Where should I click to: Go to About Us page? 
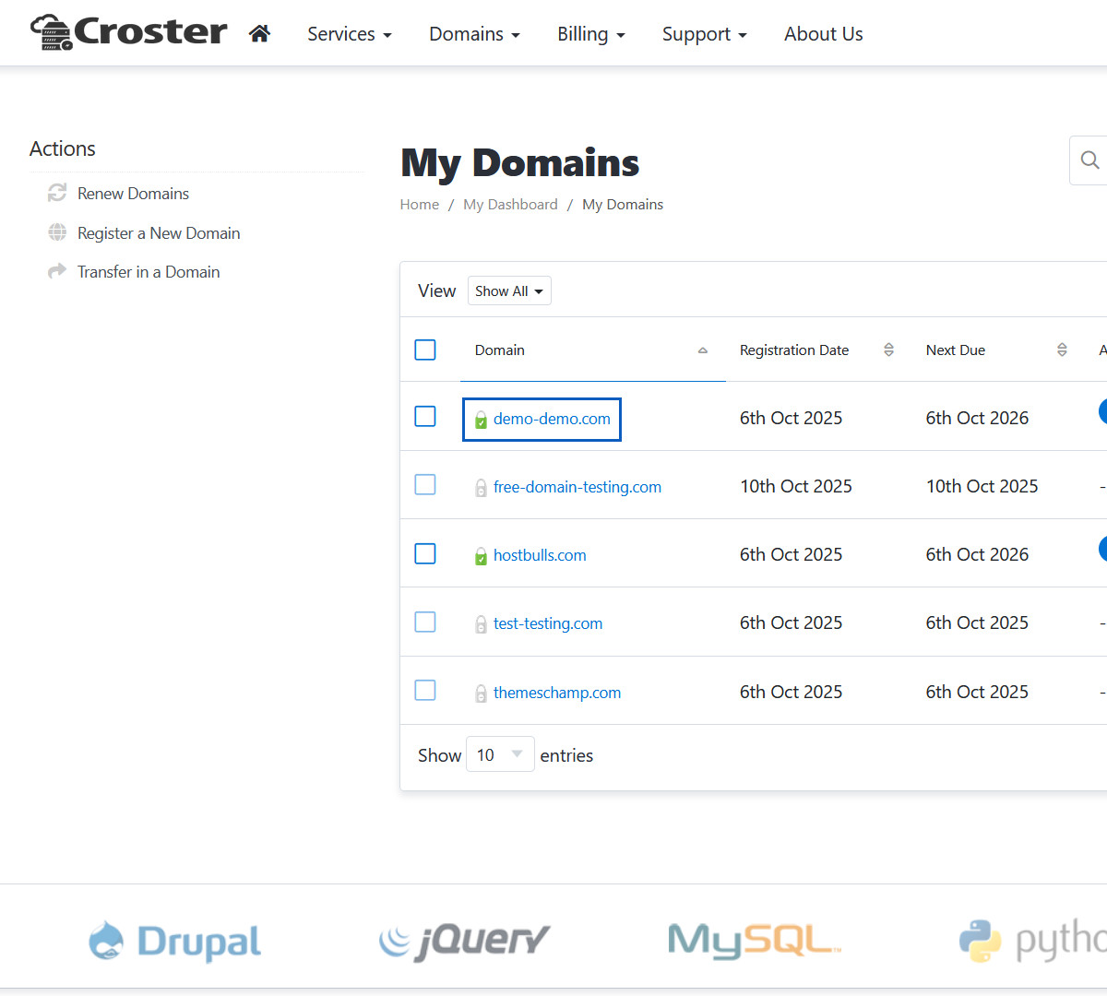(823, 34)
